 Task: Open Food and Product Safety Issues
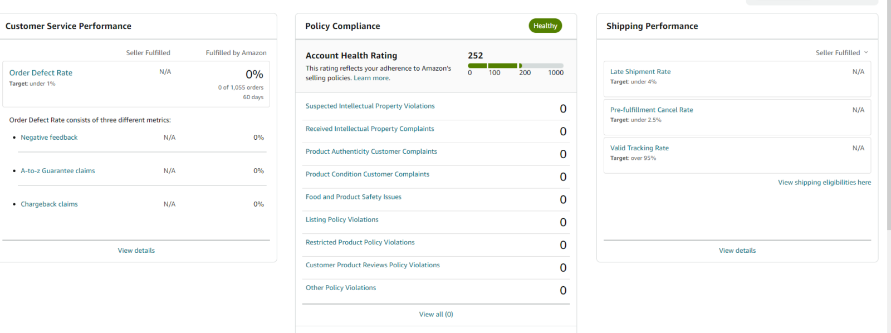[353, 197]
